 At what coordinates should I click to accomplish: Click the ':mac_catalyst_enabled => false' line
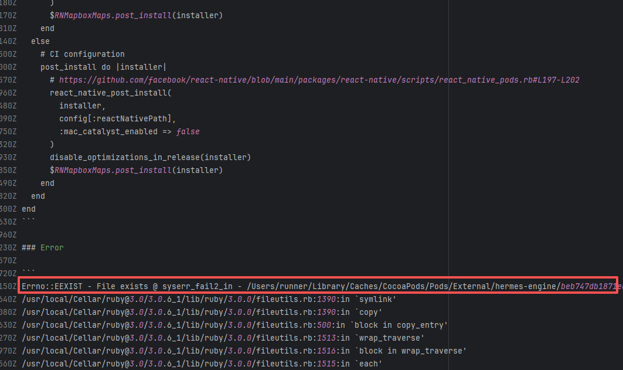(x=129, y=131)
